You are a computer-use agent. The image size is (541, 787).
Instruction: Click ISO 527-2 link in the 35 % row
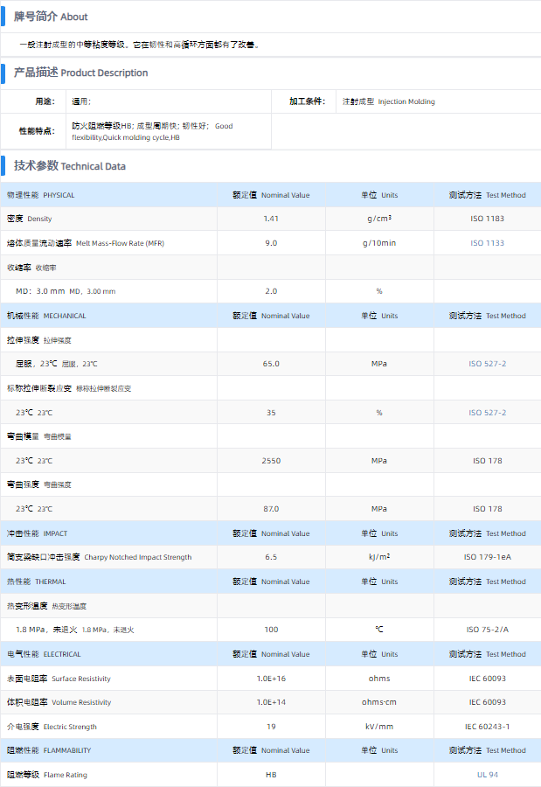tap(487, 412)
